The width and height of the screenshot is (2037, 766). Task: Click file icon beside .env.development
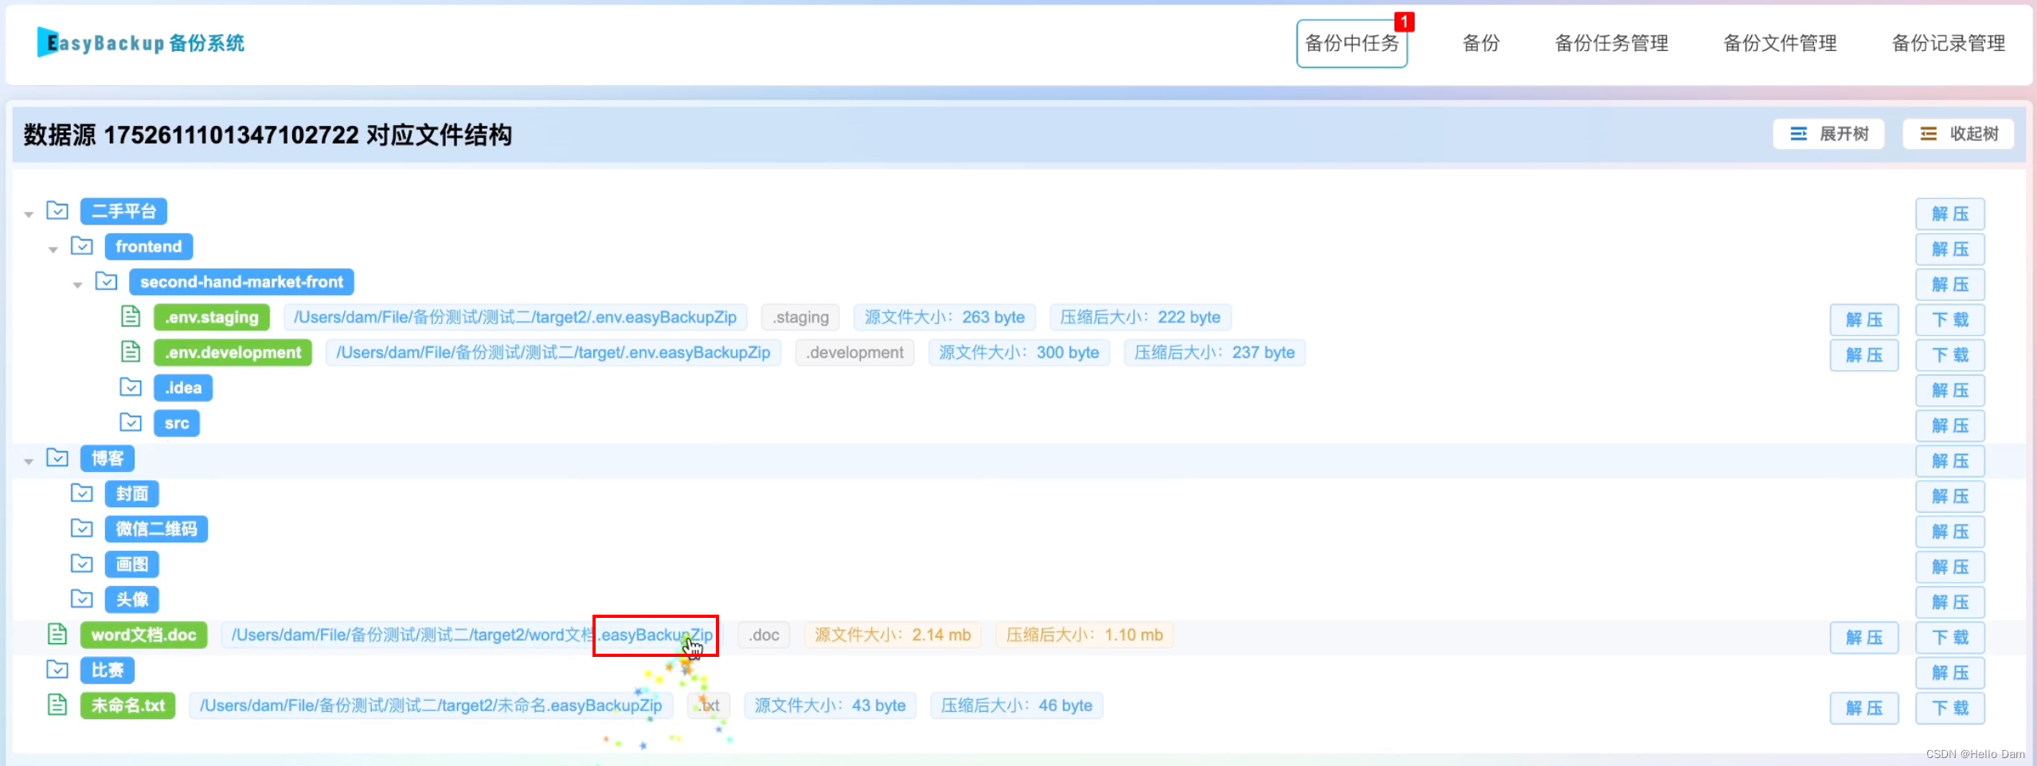coord(131,351)
